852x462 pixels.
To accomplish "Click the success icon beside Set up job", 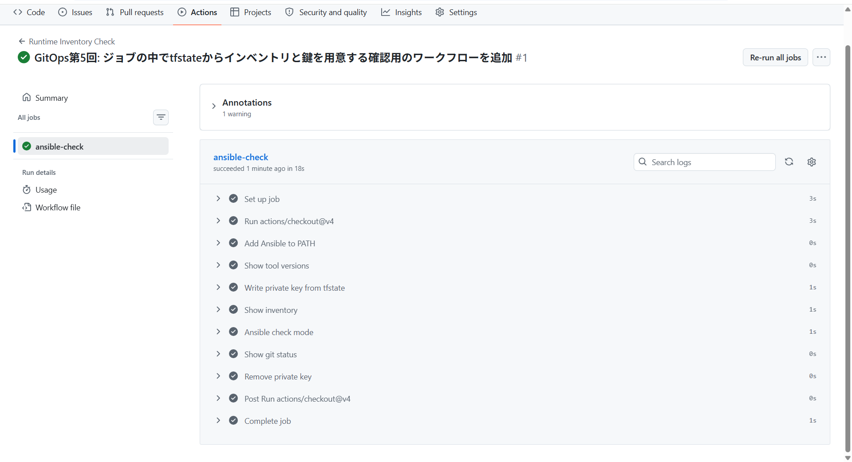I will click(233, 198).
